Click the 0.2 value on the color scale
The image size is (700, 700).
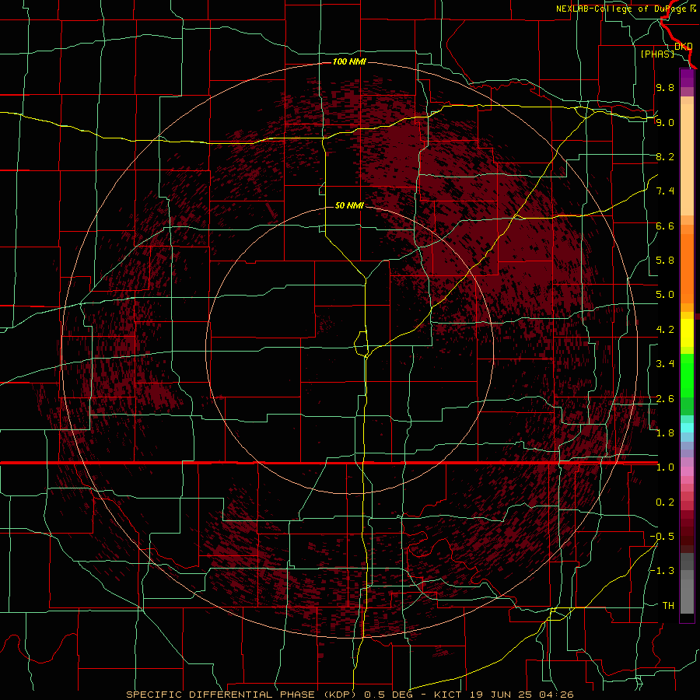tap(665, 502)
